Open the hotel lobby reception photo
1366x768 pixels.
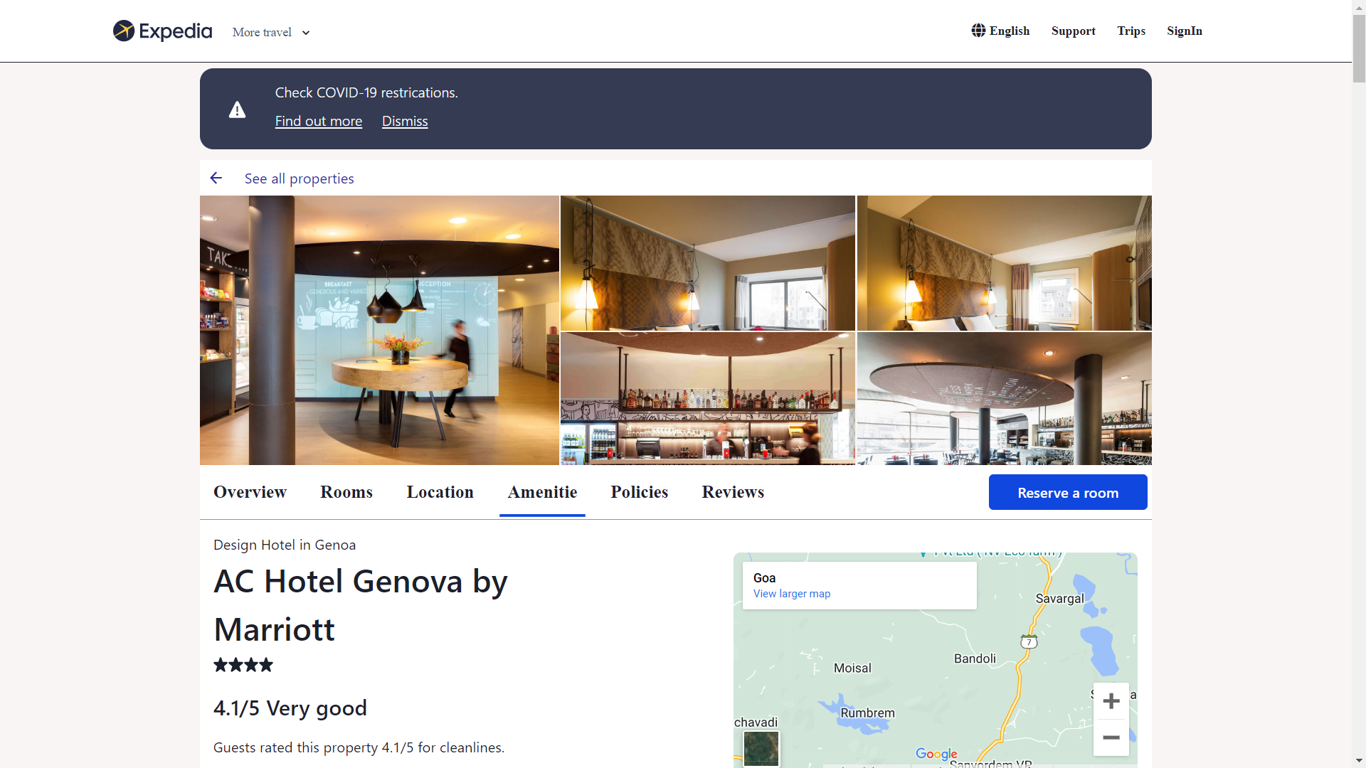coord(379,330)
